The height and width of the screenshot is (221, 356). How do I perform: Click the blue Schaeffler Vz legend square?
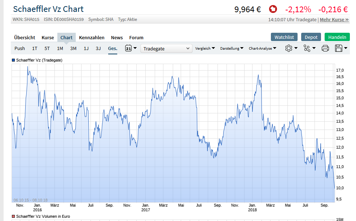(13, 60)
